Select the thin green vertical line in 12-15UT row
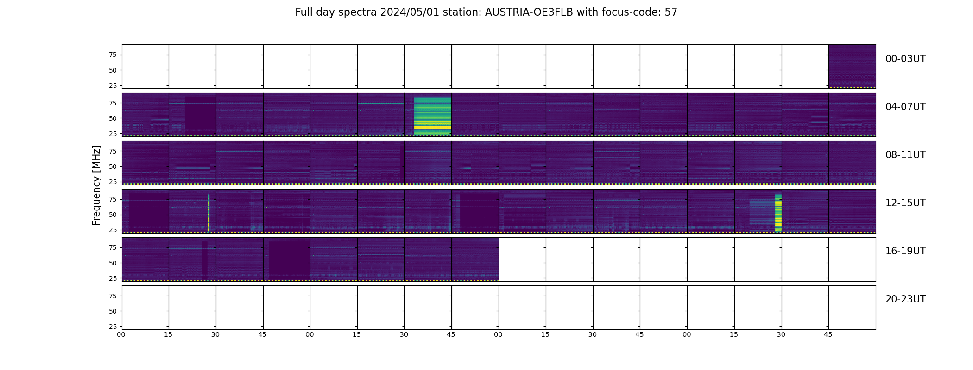Screen dimensions: 973x370 coord(208,213)
